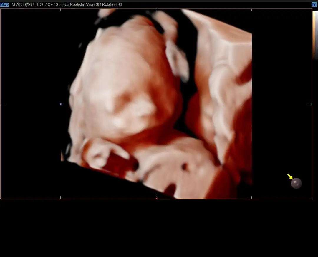Screen dimensions: 318x257
Task: Click the "3D Rotation:90" text
Action: coord(109,4)
